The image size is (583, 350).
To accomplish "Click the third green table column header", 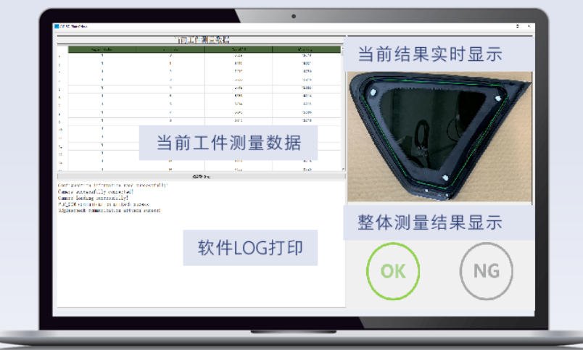I will coord(239,49).
